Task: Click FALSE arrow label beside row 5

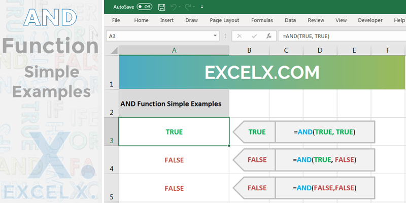Action: click(x=254, y=188)
